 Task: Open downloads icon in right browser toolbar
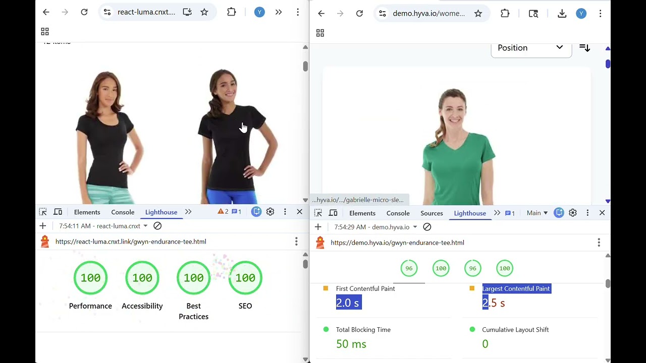coord(562,14)
